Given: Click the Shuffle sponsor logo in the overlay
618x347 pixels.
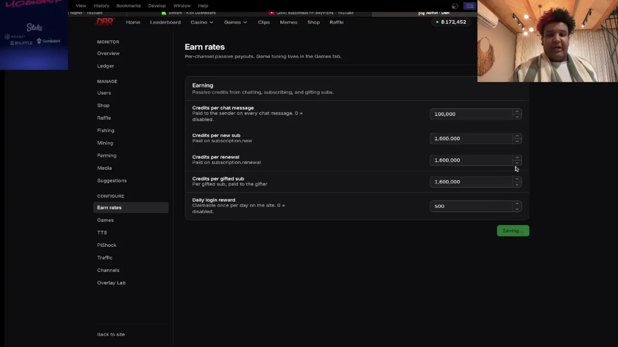Looking at the screenshot, I should click(21, 43).
